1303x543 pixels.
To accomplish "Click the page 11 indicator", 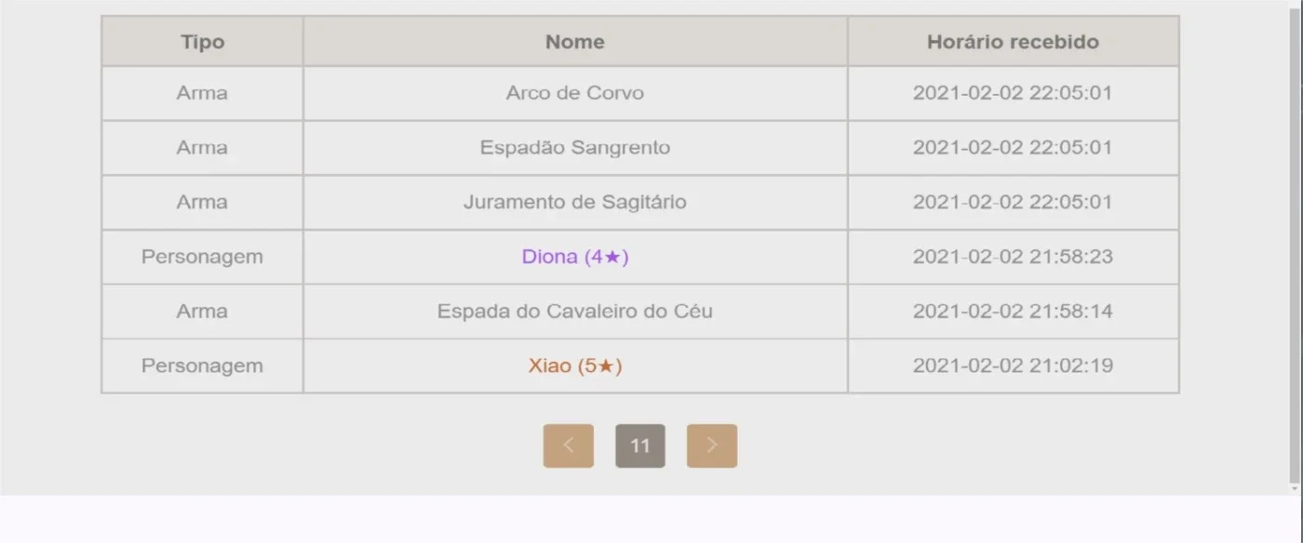I will [640, 445].
